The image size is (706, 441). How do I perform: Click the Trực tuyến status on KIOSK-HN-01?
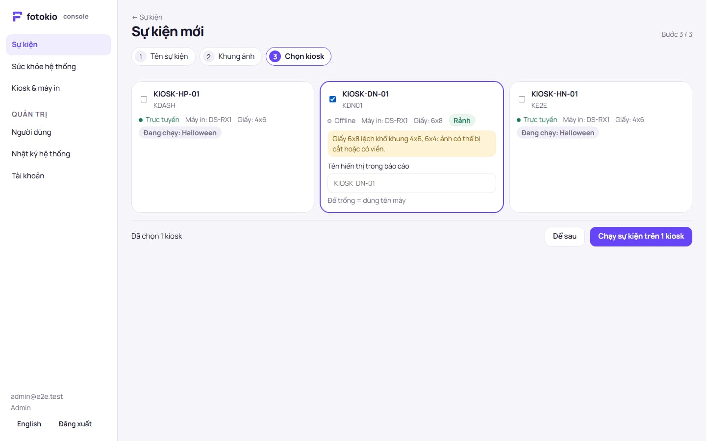click(x=537, y=120)
